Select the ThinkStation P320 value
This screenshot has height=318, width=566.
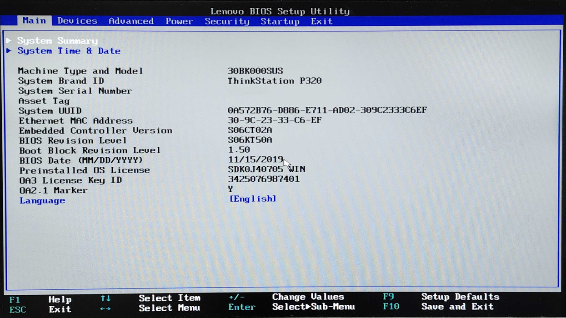(x=275, y=81)
